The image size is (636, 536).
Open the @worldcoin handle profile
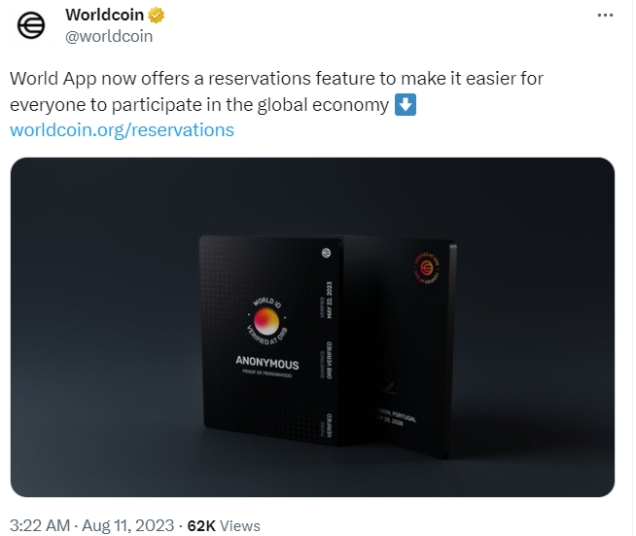tap(108, 36)
